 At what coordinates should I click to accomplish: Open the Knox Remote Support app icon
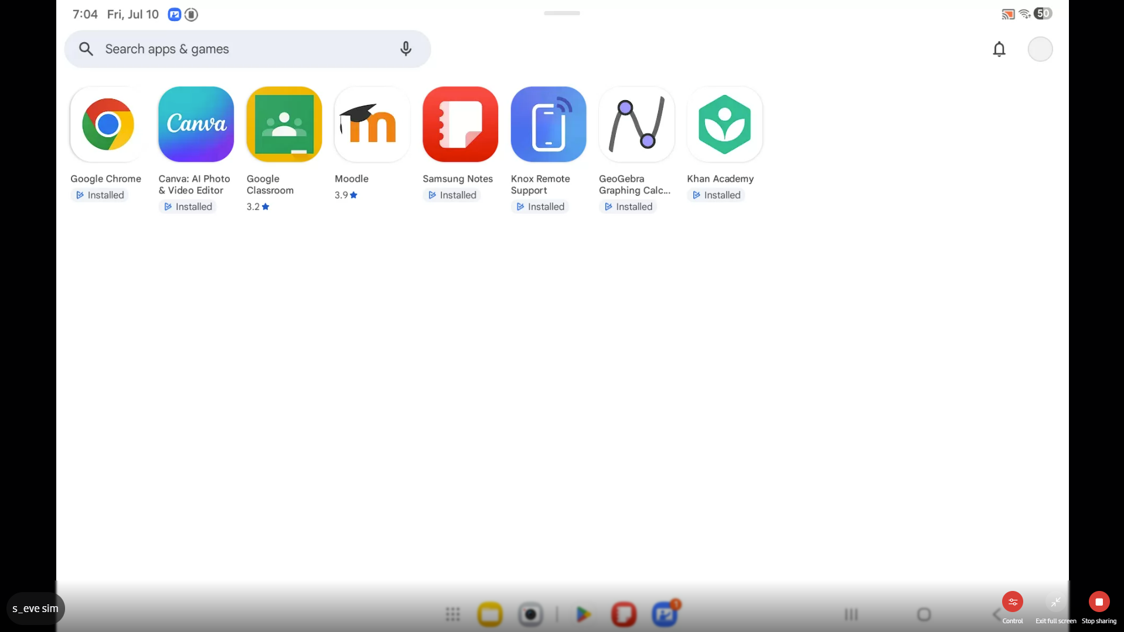click(x=549, y=124)
